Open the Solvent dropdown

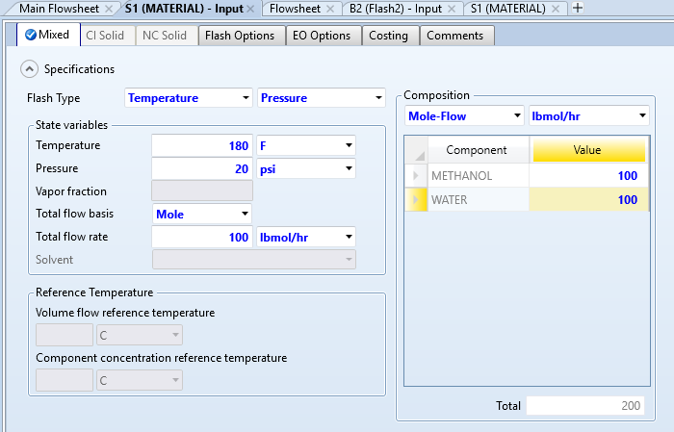254,260
